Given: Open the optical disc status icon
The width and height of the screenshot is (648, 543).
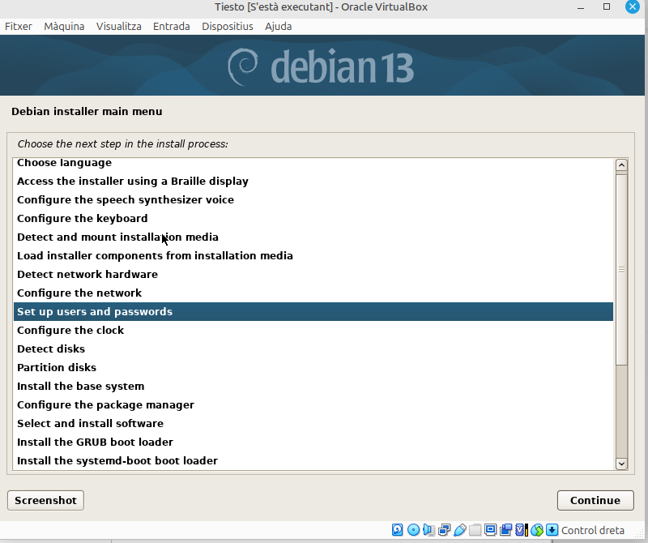Looking at the screenshot, I should [x=413, y=530].
